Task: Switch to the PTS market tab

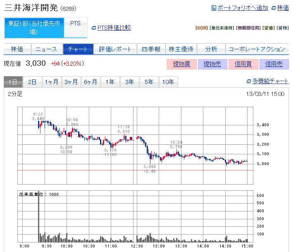Action: pyautogui.click(x=76, y=24)
